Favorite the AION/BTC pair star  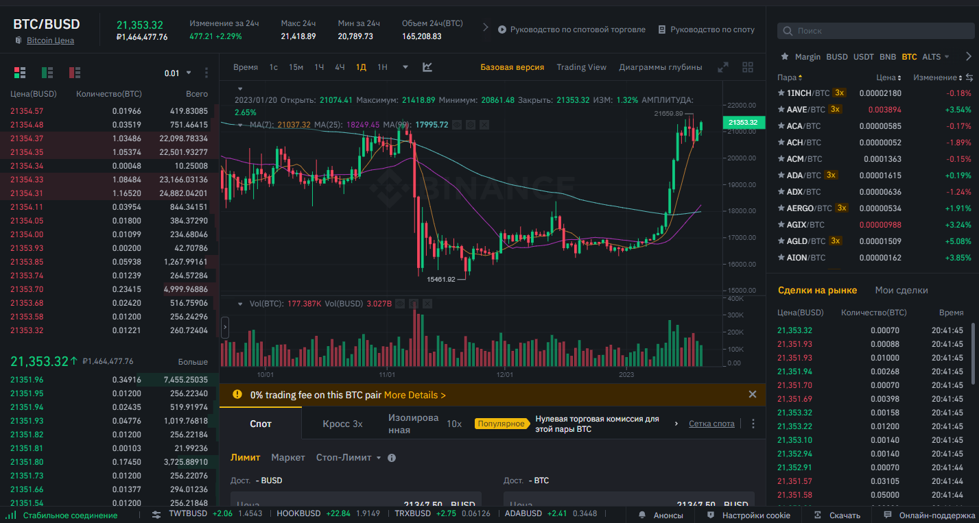pyautogui.click(x=781, y=257)
